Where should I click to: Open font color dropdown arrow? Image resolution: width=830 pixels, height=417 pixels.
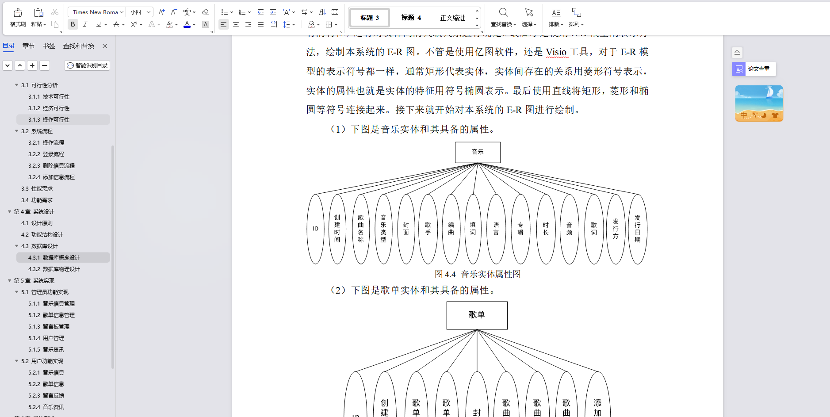(194, 24)
